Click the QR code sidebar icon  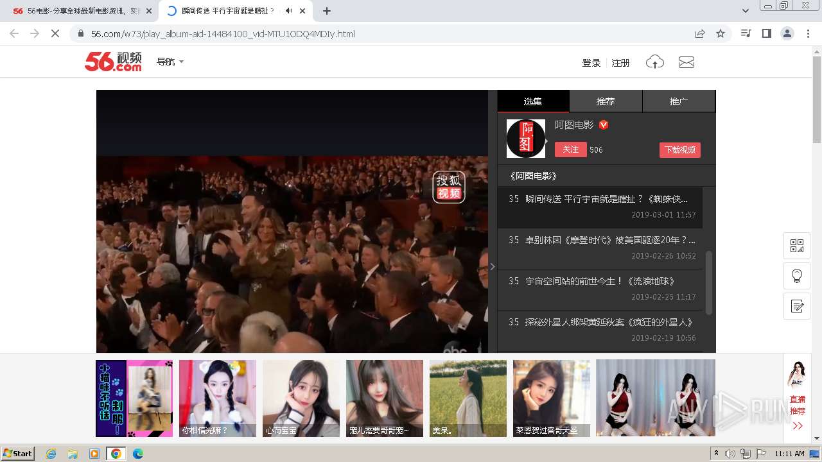click(x=797, y=245)
